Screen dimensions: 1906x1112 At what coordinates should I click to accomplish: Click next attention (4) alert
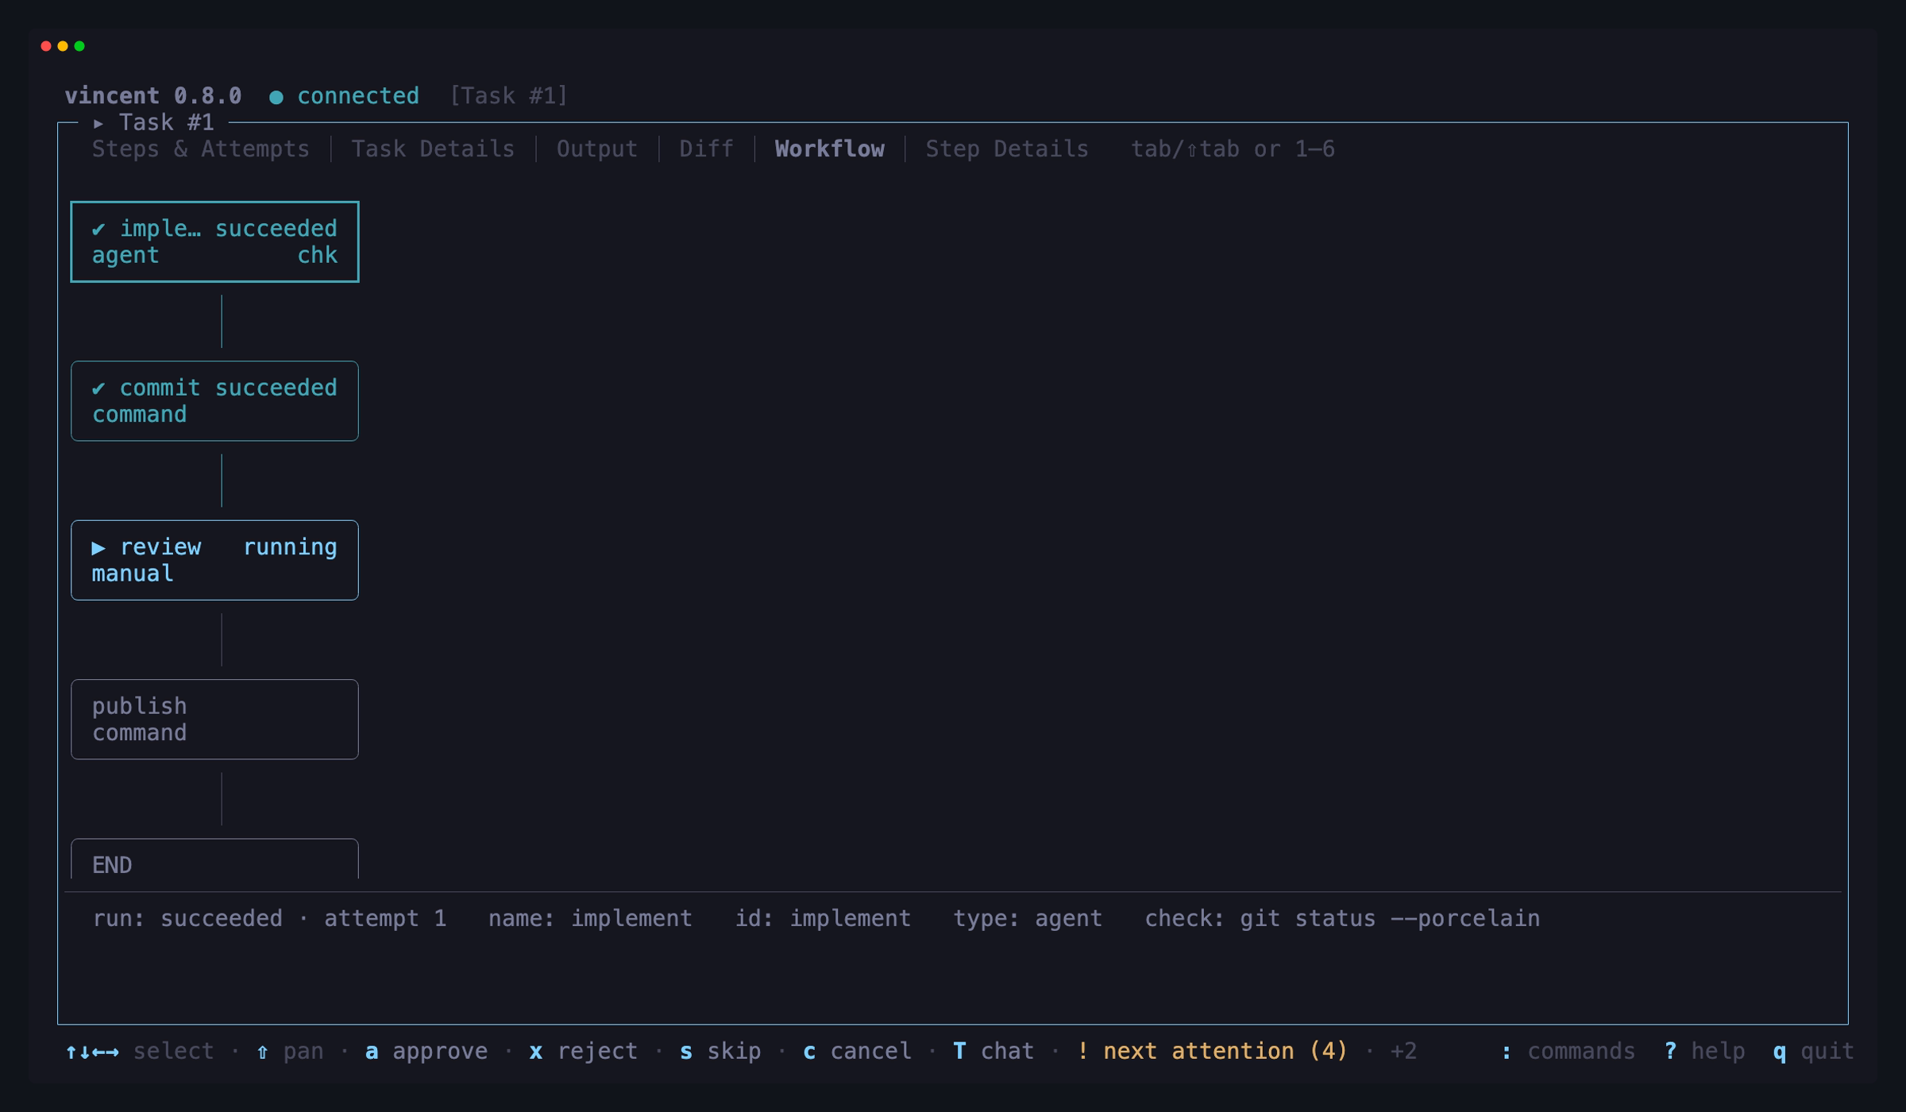(1212, 1052)
